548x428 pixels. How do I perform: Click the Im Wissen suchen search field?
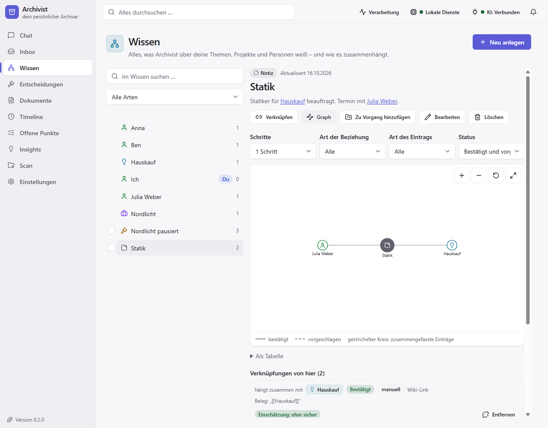tap(175, 77)
